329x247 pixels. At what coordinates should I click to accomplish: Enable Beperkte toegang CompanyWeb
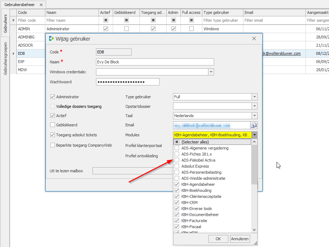click(x=53, y=145)
